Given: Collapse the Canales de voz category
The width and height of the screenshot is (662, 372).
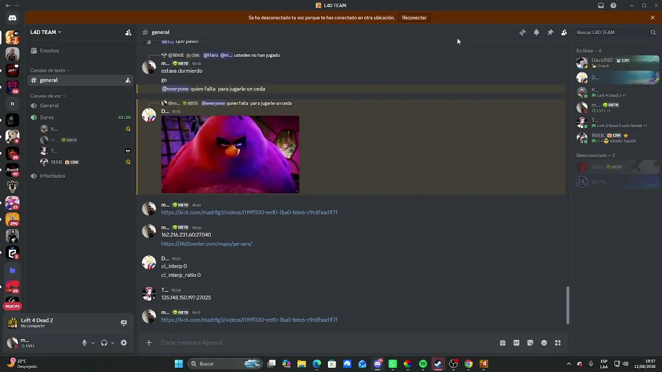Looking at the screenshot, I should pos(48,96).
